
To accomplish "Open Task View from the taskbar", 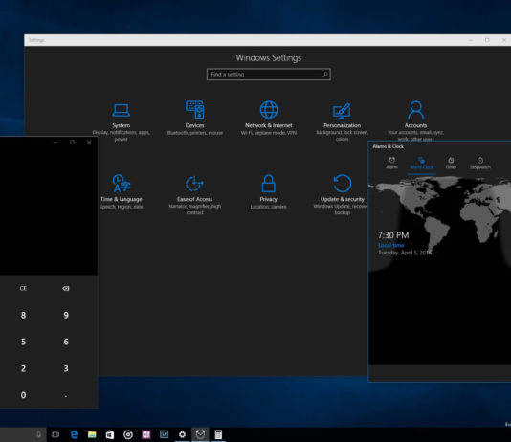I will tap(56, 434).
